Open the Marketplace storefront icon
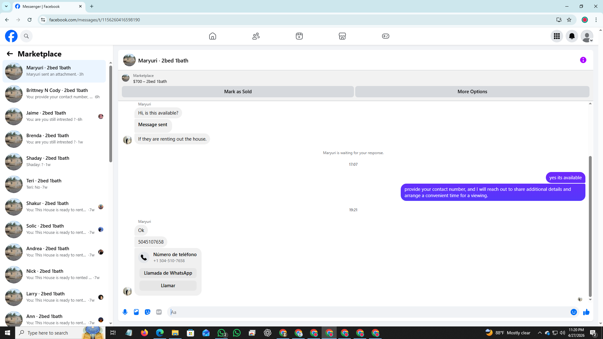The height and width of the screenshot is (339, 603). [x=342, y=36]
